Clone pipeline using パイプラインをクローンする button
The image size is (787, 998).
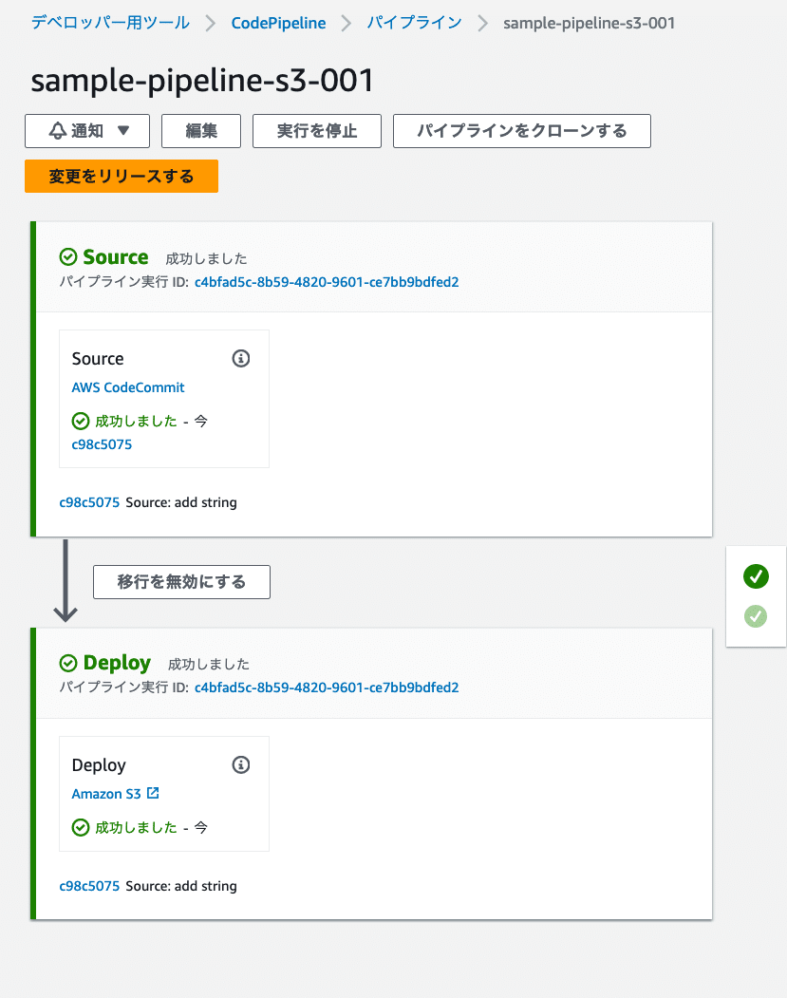point(521,130)
